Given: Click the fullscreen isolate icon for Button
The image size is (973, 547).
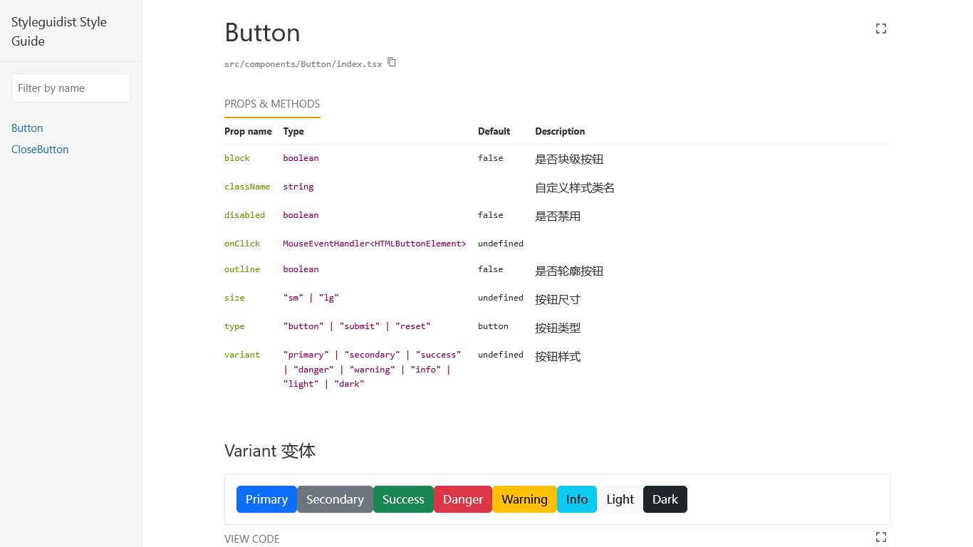Looking at the screenshot, I should point(881,28).
